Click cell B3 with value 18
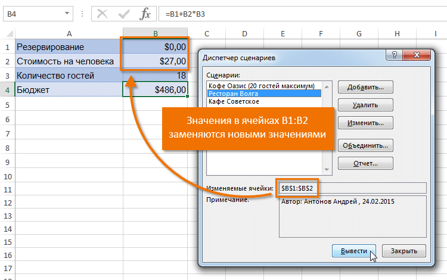Image resolution: width=447 pixels, height=280 pixels. tap(156, 76)
